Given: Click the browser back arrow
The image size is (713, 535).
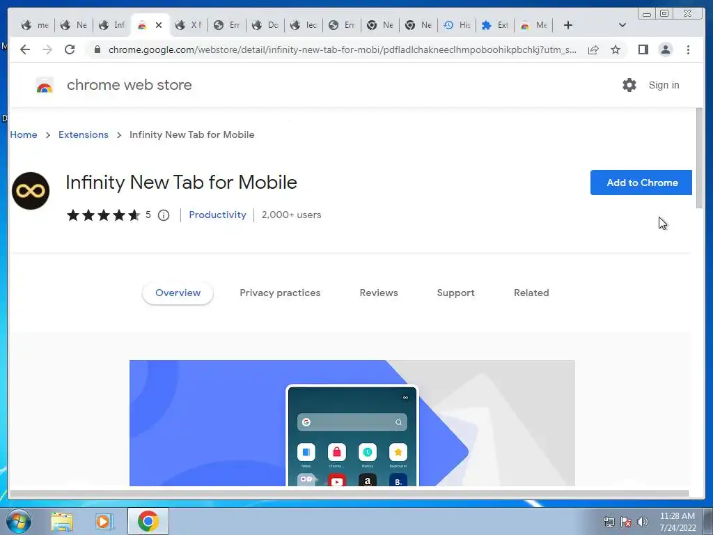Looking at the screenshot, I should pos(25,49).
